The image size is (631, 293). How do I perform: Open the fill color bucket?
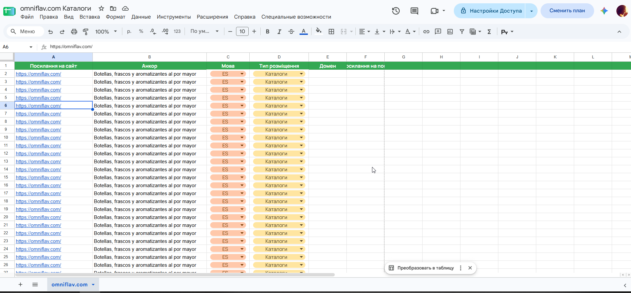pos(318,32)
